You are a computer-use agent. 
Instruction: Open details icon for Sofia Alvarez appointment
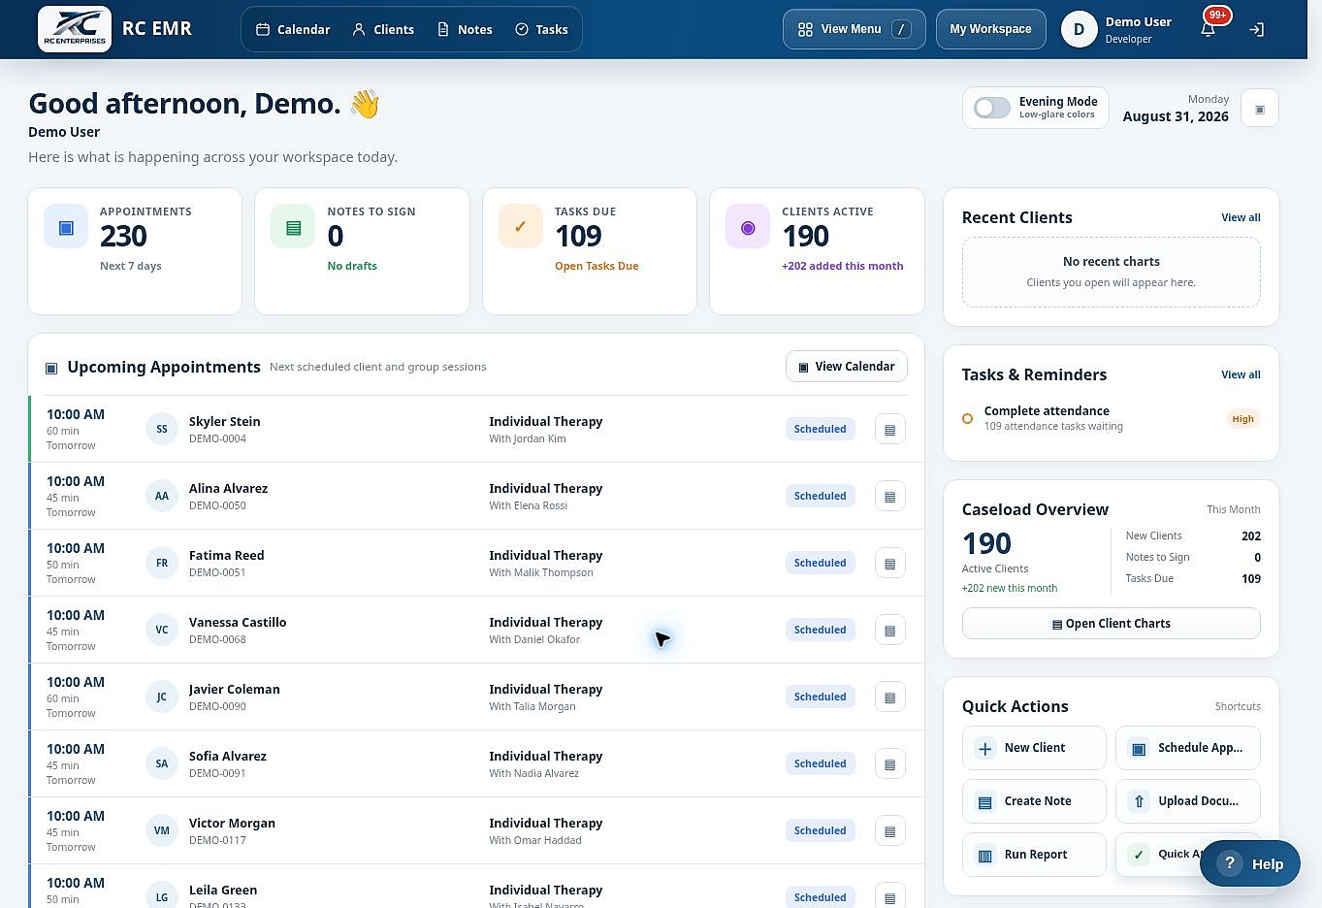(x=890, y=763)
